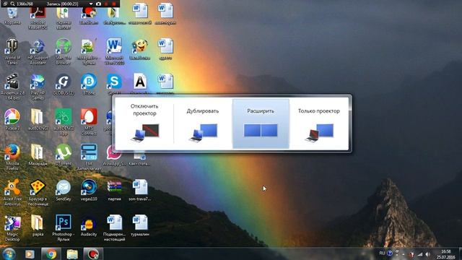Image resolution: width=462 pixels, height=260 pixels.
Task: Open the papka folder
Action: point(38,225)
